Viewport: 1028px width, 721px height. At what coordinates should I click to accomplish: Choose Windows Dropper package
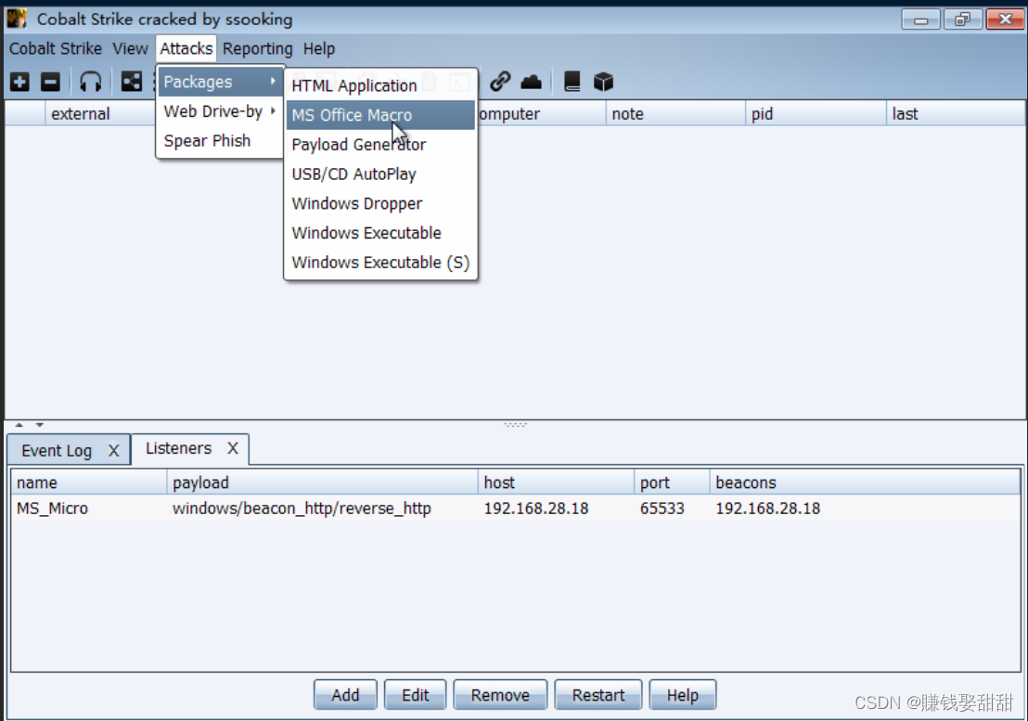(380, 203)
